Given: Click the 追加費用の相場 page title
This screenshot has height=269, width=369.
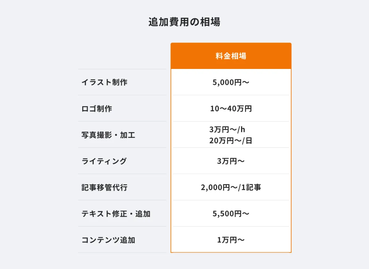Looking at the screenshot, I should point(184,22).
